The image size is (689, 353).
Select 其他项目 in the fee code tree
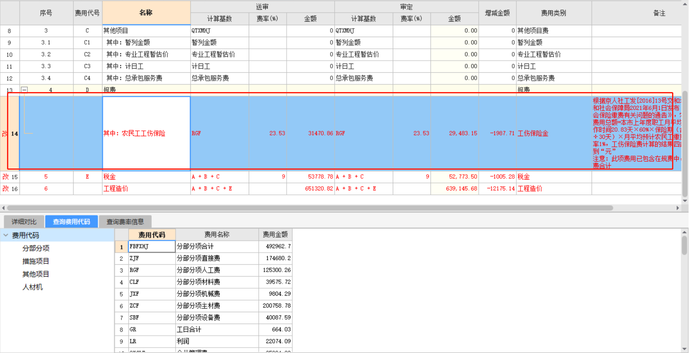36,274
